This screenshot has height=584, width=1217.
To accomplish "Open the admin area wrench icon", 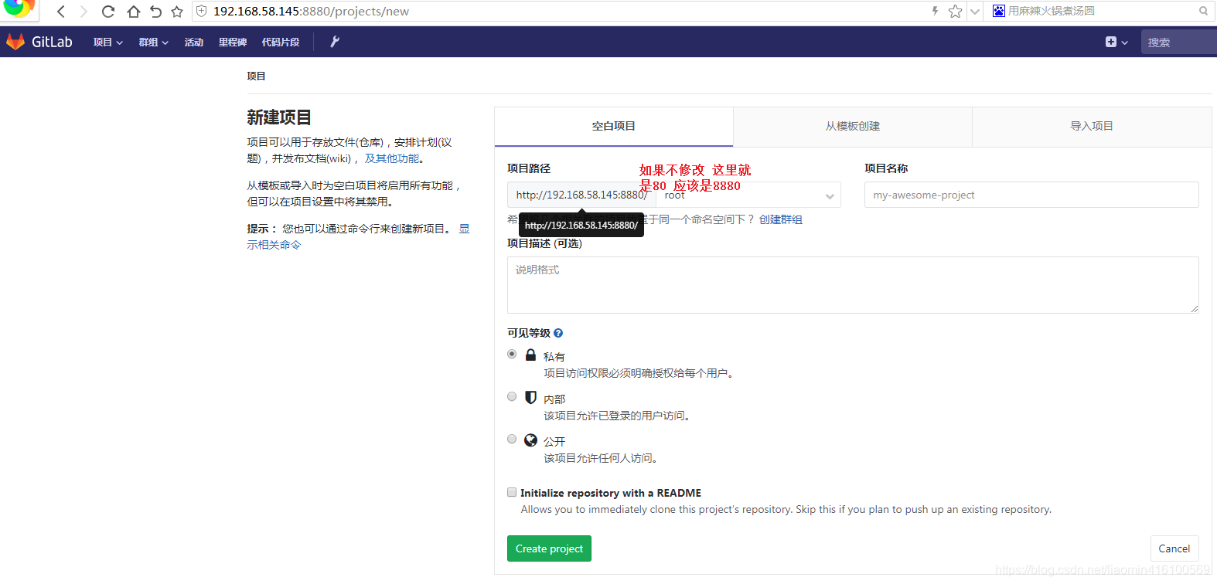I will tap(335, 42).
